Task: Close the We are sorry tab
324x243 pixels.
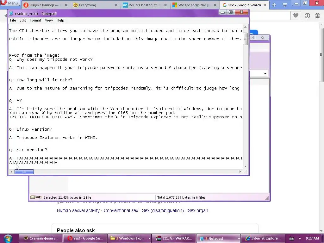Action: pos(215,5)
